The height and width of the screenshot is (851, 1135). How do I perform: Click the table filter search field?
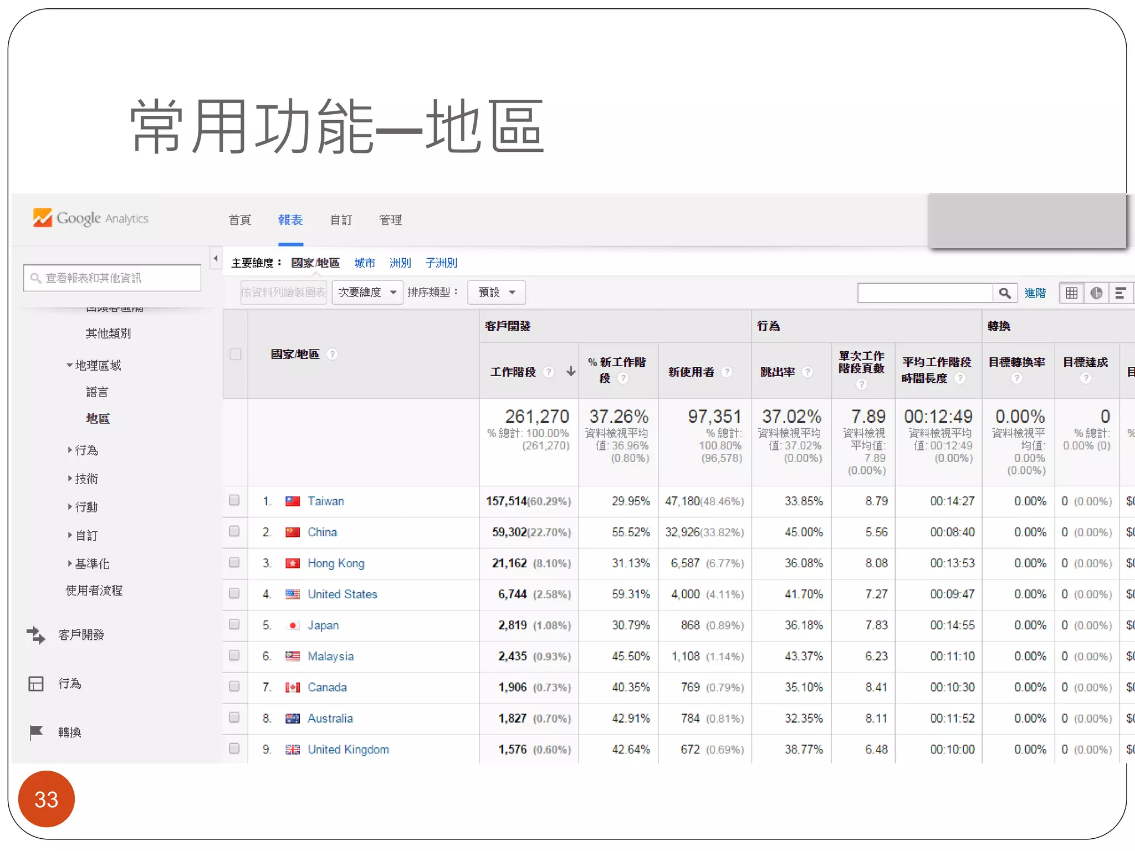pyautogui.click(x=924, y=293)
